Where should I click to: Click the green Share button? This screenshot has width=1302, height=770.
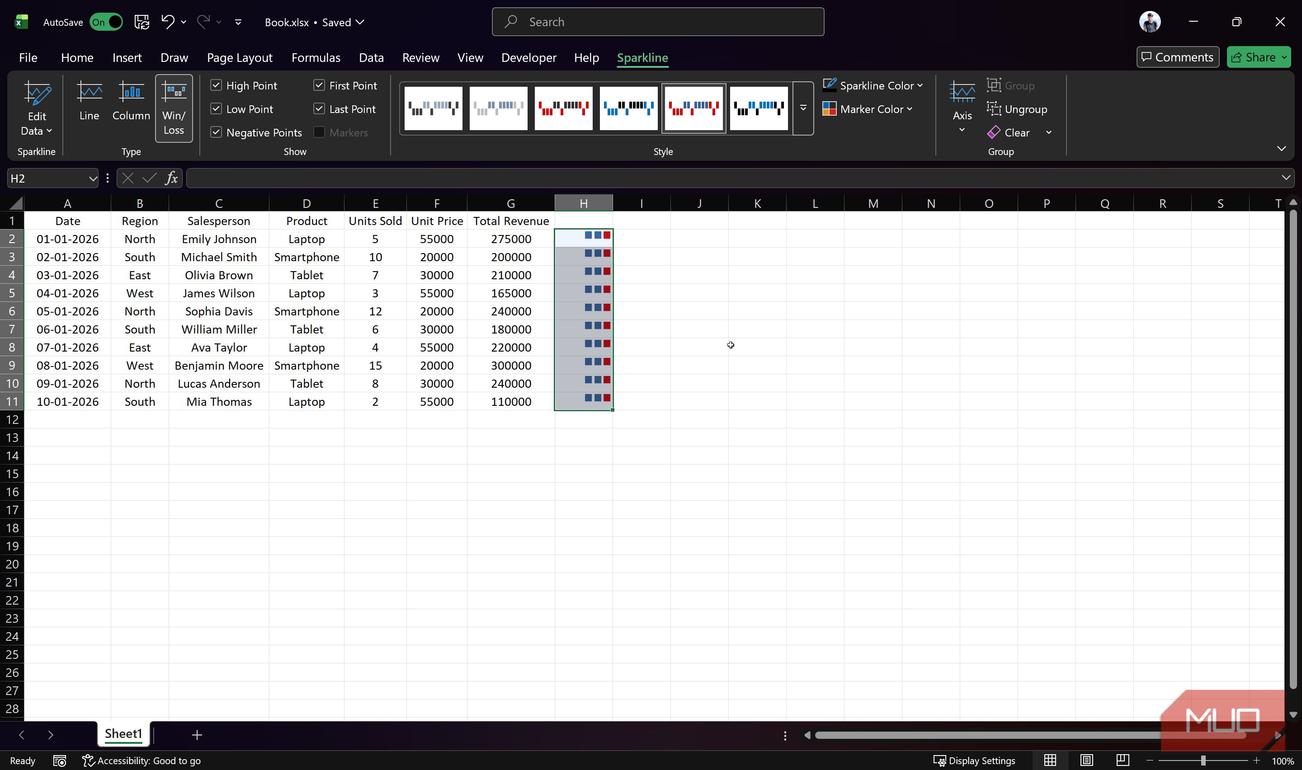click(1259, 57)
